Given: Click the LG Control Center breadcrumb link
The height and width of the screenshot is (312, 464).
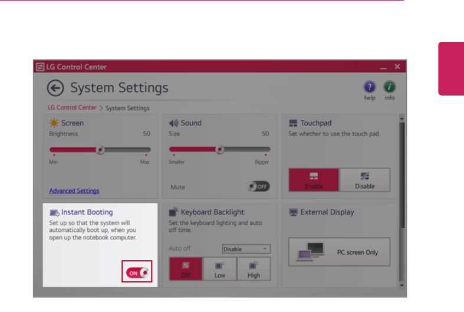Looking at the screenshot, I should pos(72,108).
